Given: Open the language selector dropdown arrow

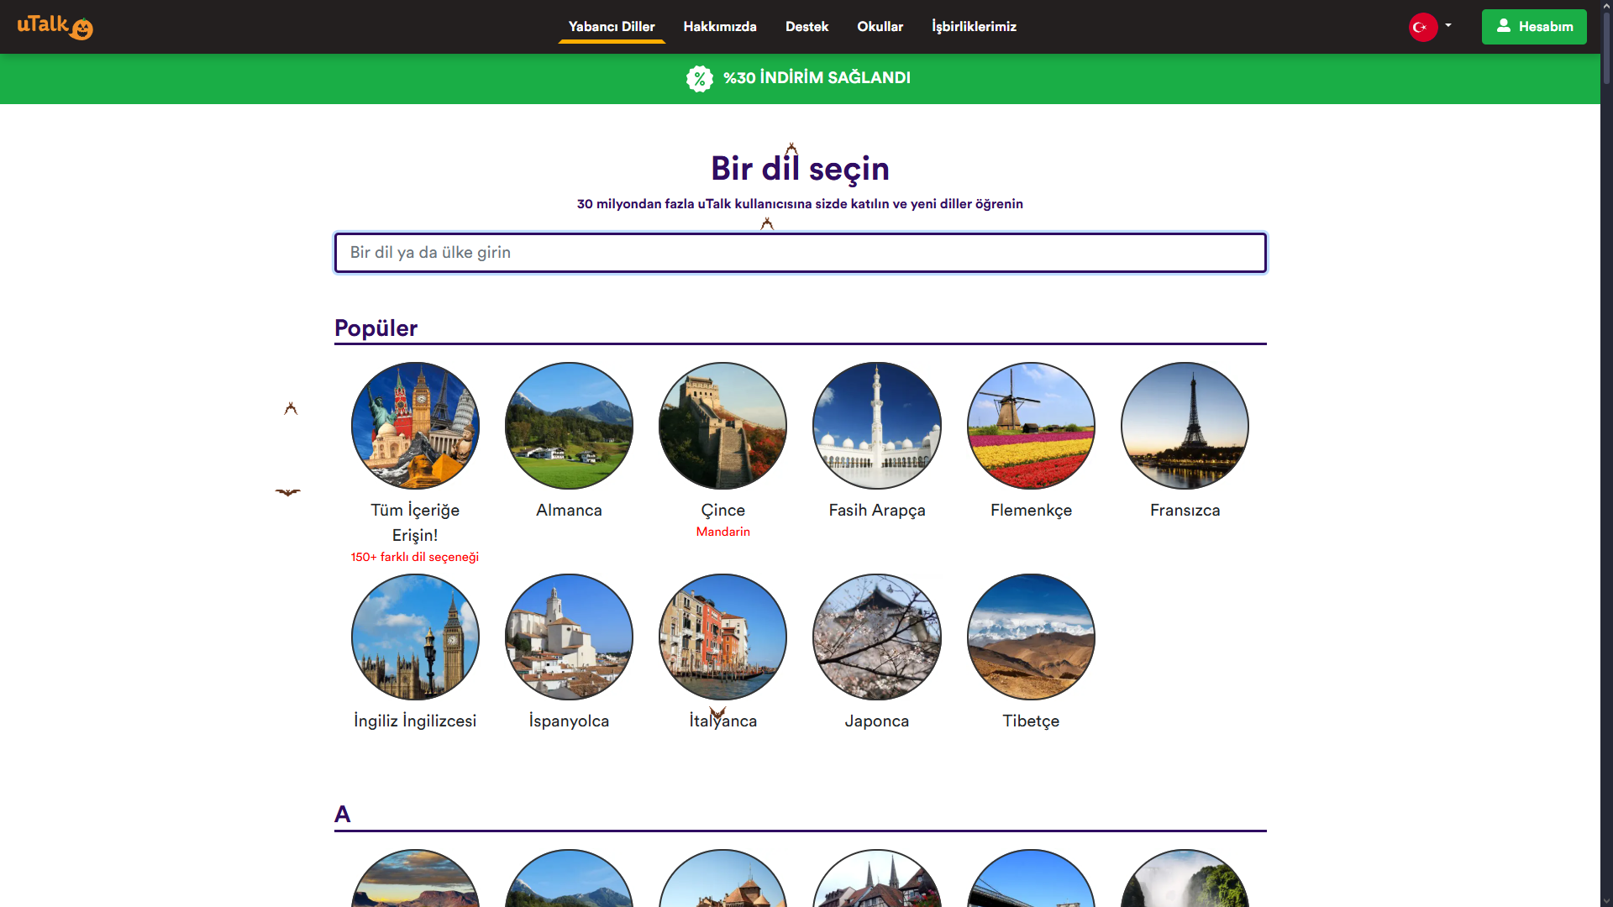Looking at the screenshot, I should [1448, 25].
